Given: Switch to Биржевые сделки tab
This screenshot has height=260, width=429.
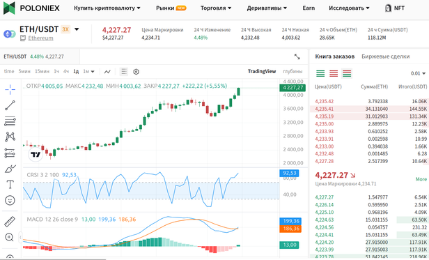Looking at the screenshot, I should [x=386, y=56].
